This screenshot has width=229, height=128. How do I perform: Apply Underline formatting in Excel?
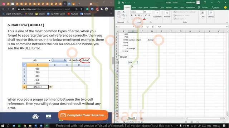(139, 15)
